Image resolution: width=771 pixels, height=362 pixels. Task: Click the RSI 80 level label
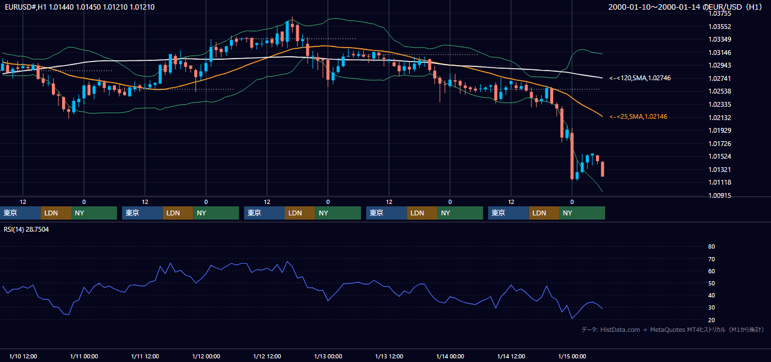[x=711, y=247]
